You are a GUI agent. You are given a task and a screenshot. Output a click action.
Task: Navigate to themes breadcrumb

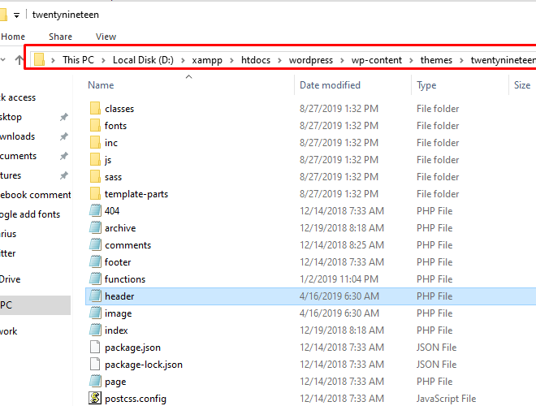[436, 60]
